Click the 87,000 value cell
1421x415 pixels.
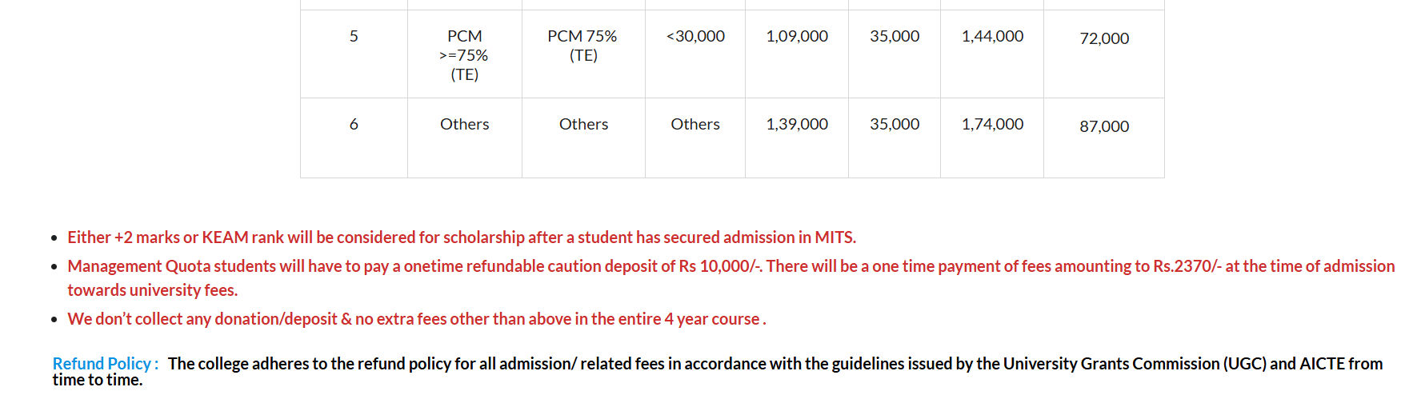pos(1104,126)
